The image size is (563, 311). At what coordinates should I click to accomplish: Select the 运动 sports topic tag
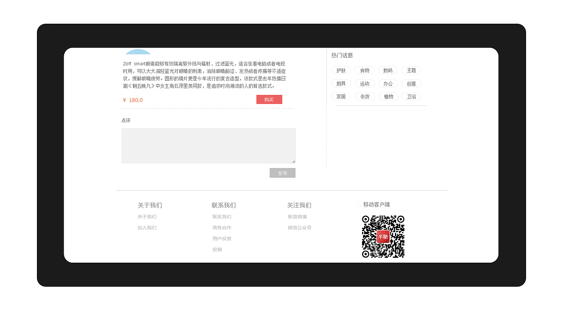(x=365, y=83)
